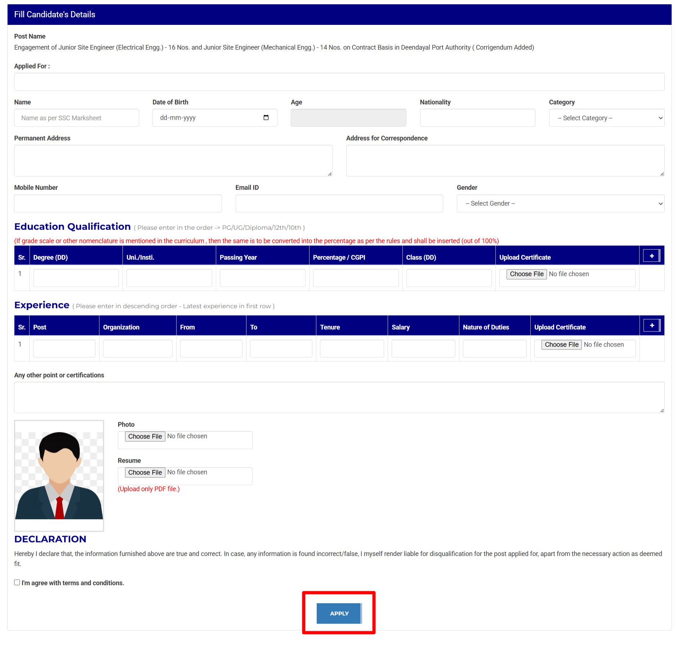The width and height of the screenshot is (677, 646).
Task: Click the Any other point or certifications textarea
Action: (x=339, y=397)
